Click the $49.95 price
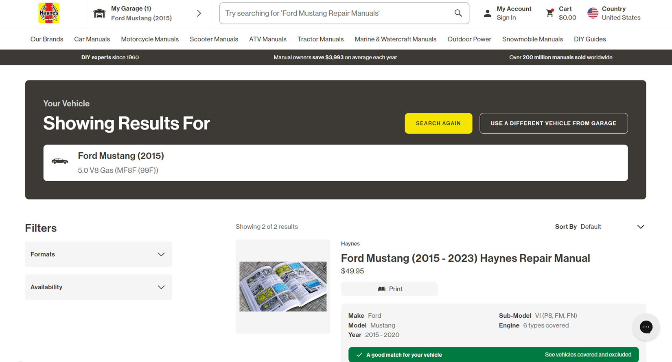 click(x=352, y=271)
